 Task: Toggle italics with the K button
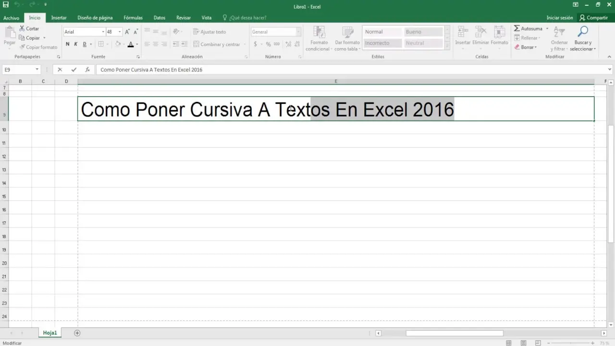[x=76, y=44]
